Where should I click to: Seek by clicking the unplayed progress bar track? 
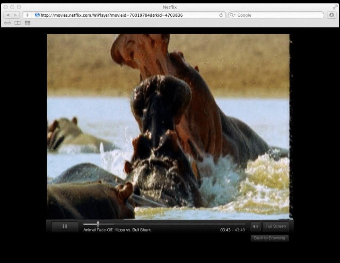tap(170, 224)
